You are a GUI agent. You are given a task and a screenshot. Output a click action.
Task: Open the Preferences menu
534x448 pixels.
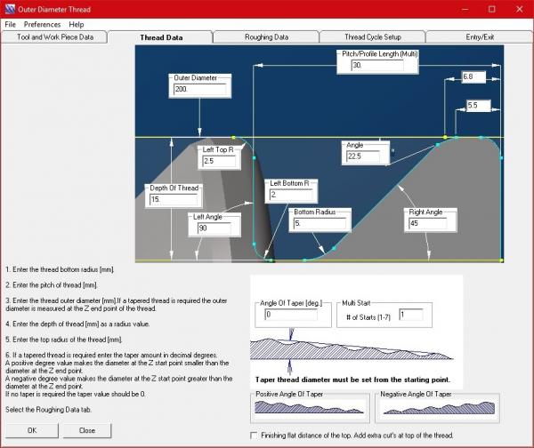coord(42,24)
